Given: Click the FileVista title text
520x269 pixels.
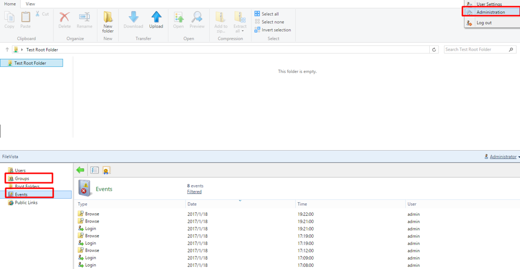Looking at the screenshot, I should (9, 156).
